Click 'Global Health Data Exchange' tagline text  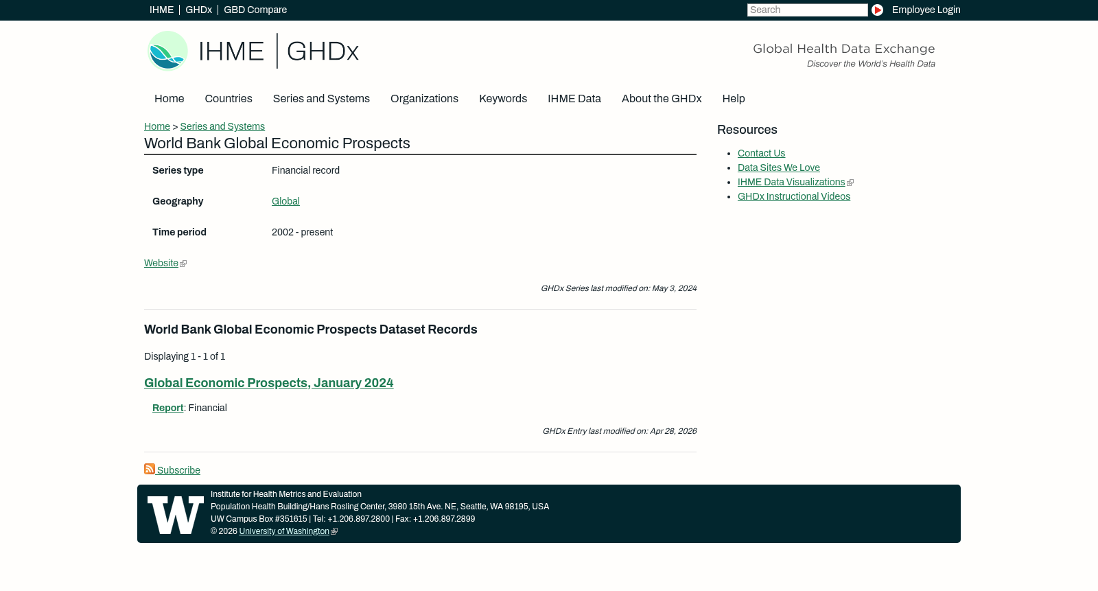pyautogui.click(x=844, y=49)
